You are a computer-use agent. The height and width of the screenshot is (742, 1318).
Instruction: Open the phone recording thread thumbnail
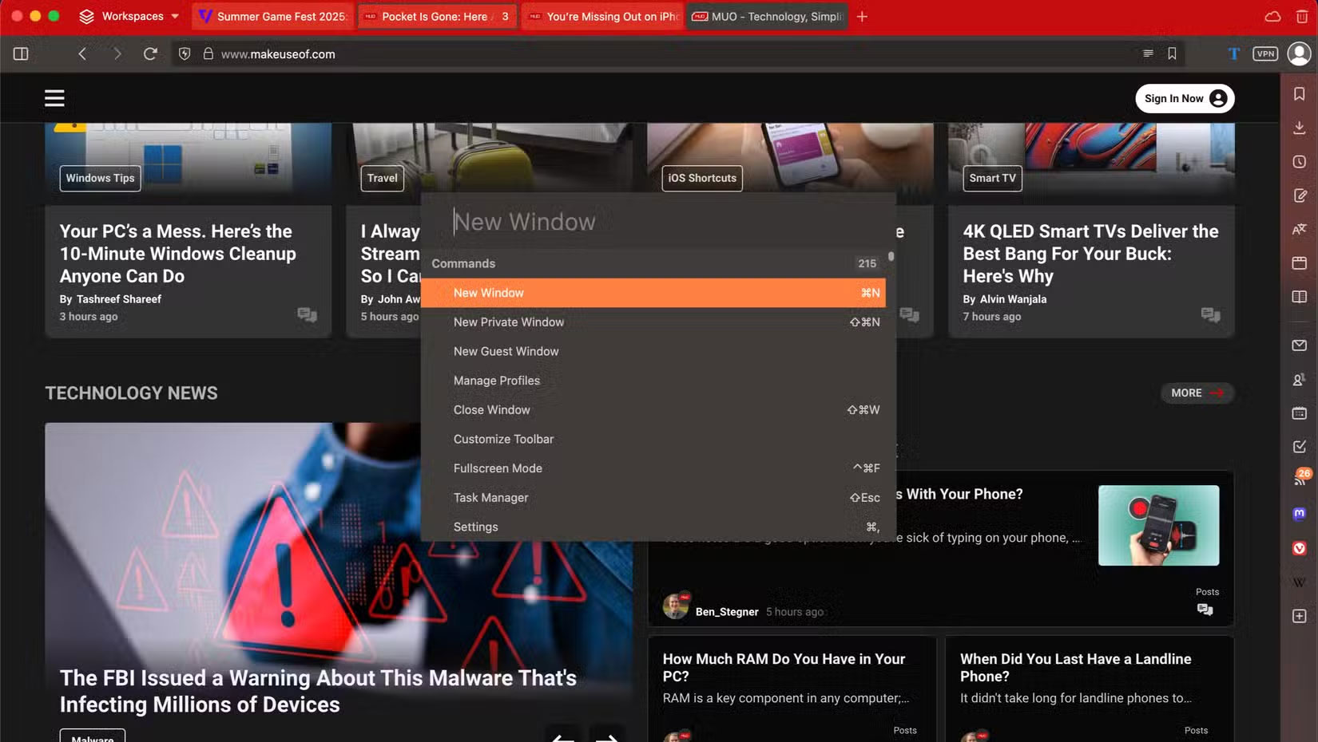tap(1158, 525)
